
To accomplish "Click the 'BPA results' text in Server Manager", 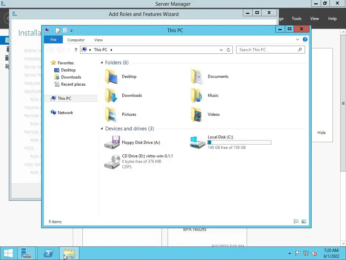I will [195, 230].
